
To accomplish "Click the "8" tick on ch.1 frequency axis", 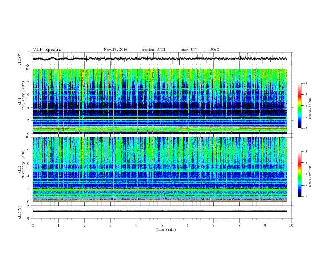I will (29, 82).
